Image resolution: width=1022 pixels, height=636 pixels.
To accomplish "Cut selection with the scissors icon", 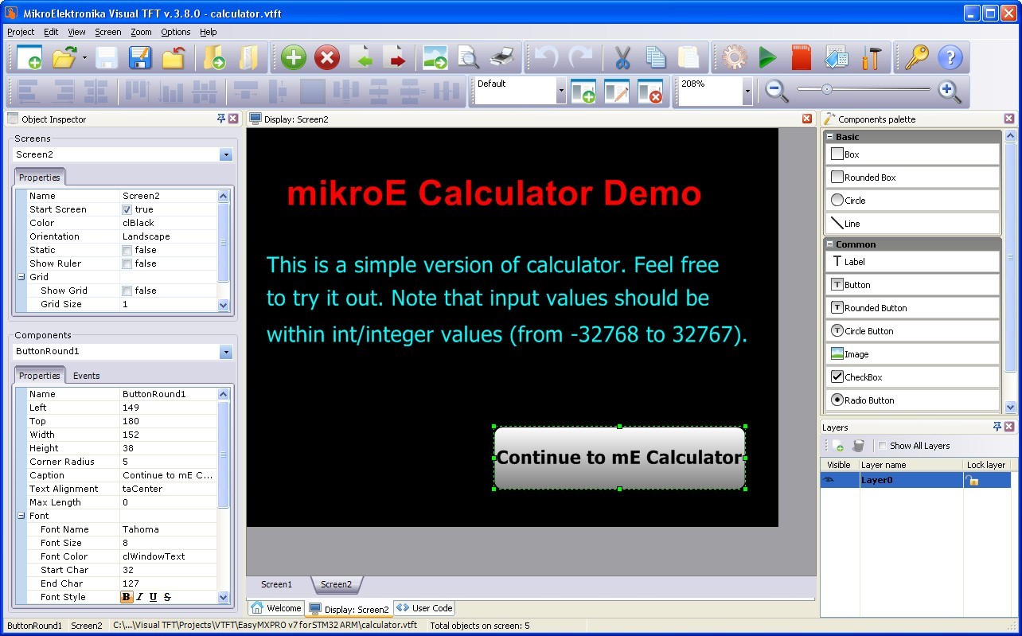I will 622,57.
